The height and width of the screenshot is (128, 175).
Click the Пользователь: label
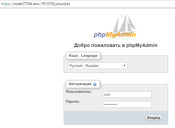pos(79,92)
